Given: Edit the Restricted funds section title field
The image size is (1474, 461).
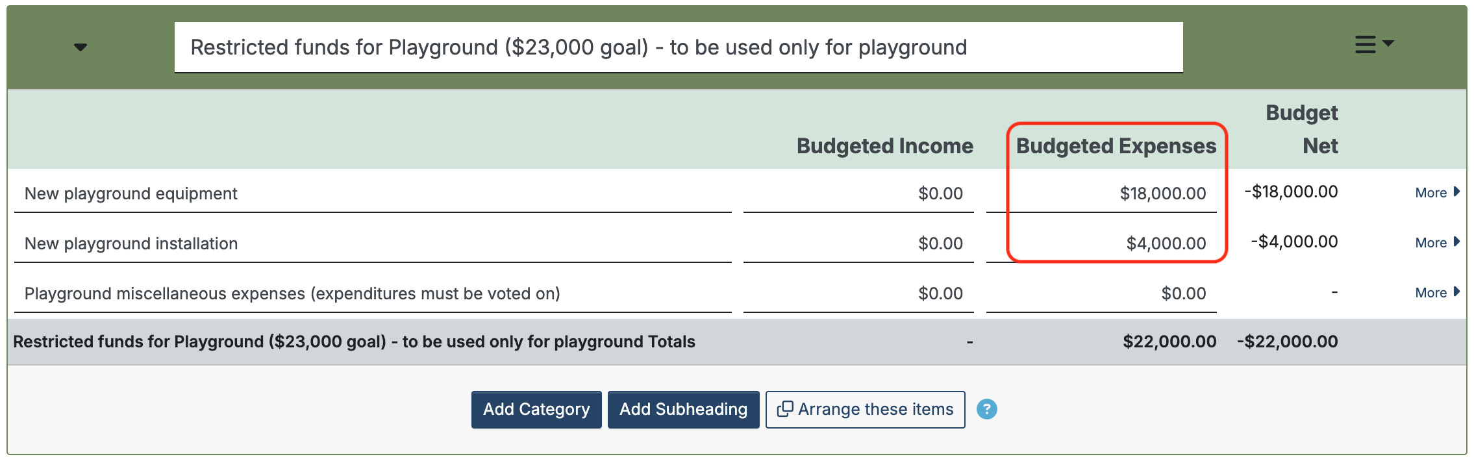Looking at the screenshot, I should coord(678,47).
